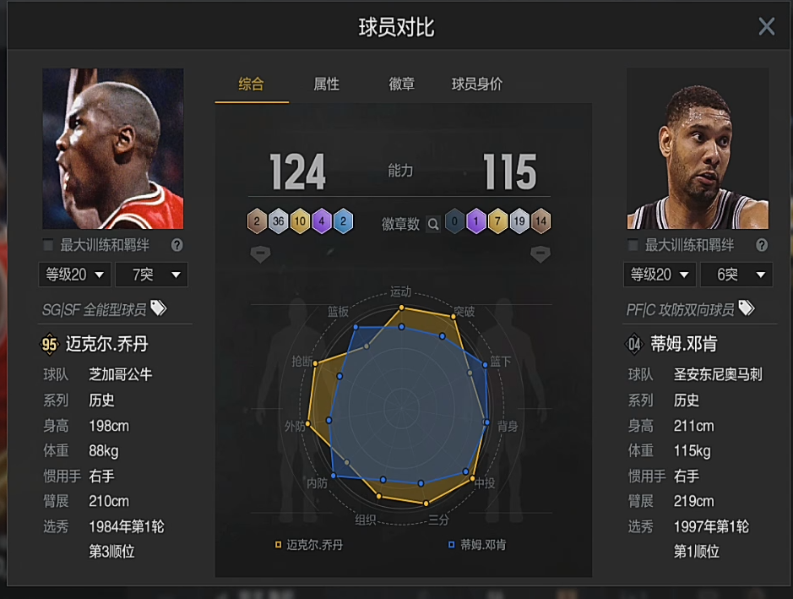Enable 最大训练和羁绊 checkbox for Jordan
The image size is (793, 599).
(x=48, y=245)
